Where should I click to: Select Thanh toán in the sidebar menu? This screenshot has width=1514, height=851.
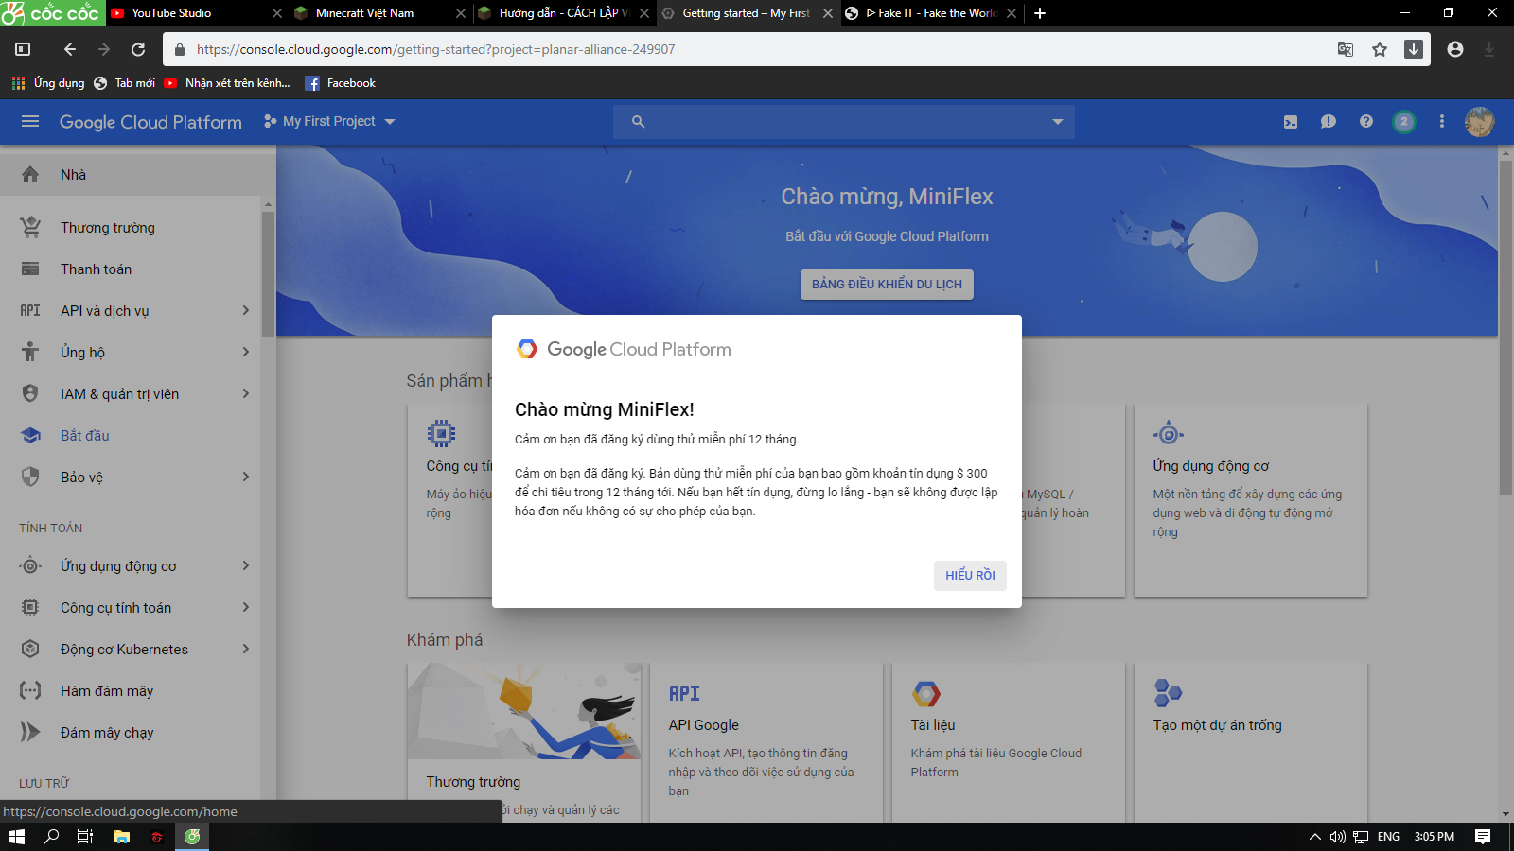[131, 269]
